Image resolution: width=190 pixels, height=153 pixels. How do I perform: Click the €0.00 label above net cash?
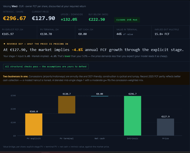pos(100,94)
